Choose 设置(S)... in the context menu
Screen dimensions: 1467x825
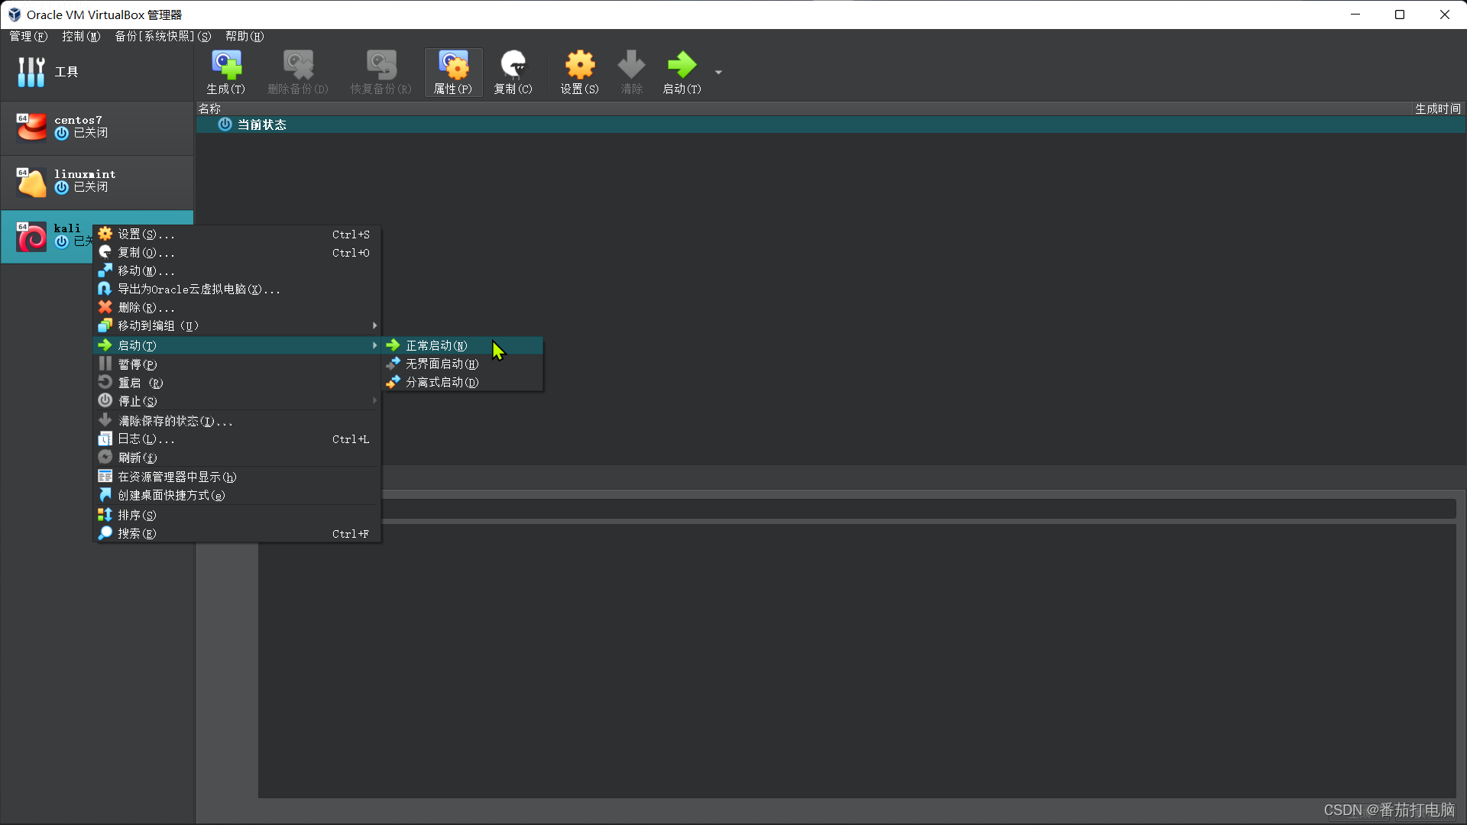[237, 234]
